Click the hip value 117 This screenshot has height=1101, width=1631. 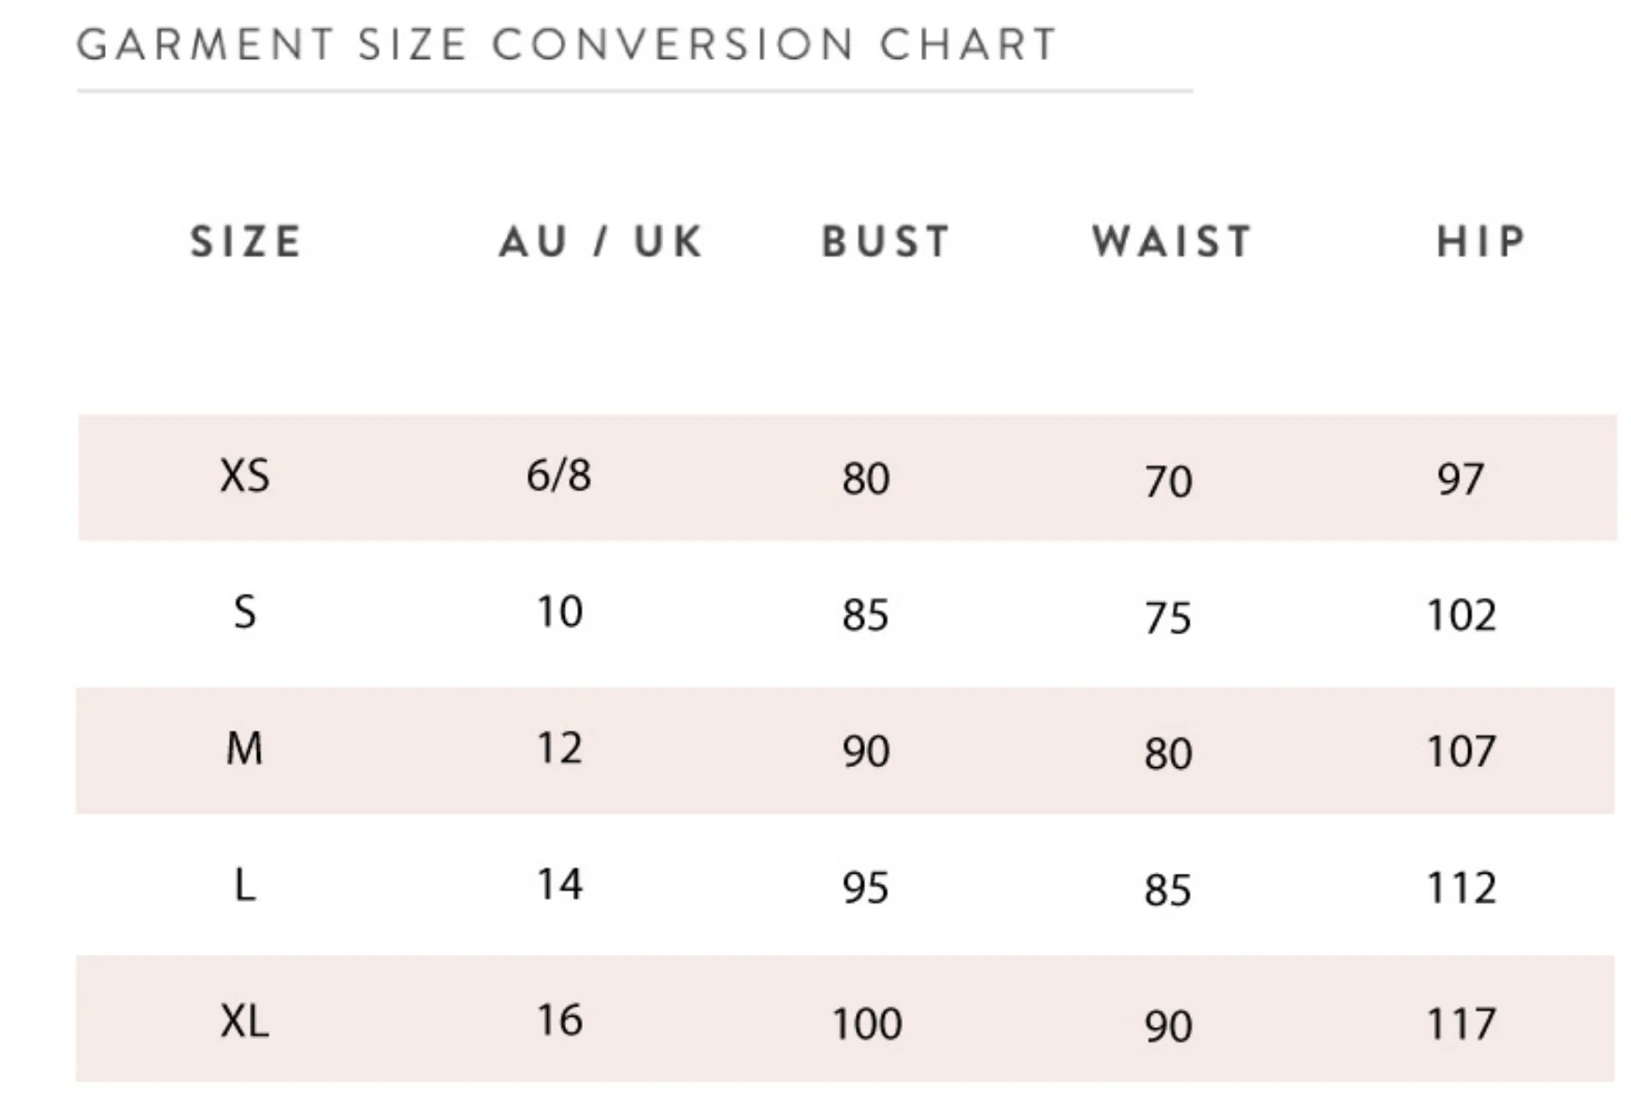[x=1461, y=1023]
